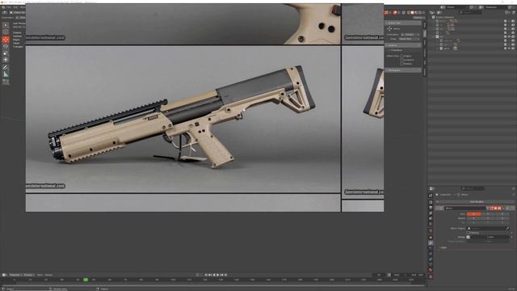Pick mirror object with the eyedropper

pos(507,228)
